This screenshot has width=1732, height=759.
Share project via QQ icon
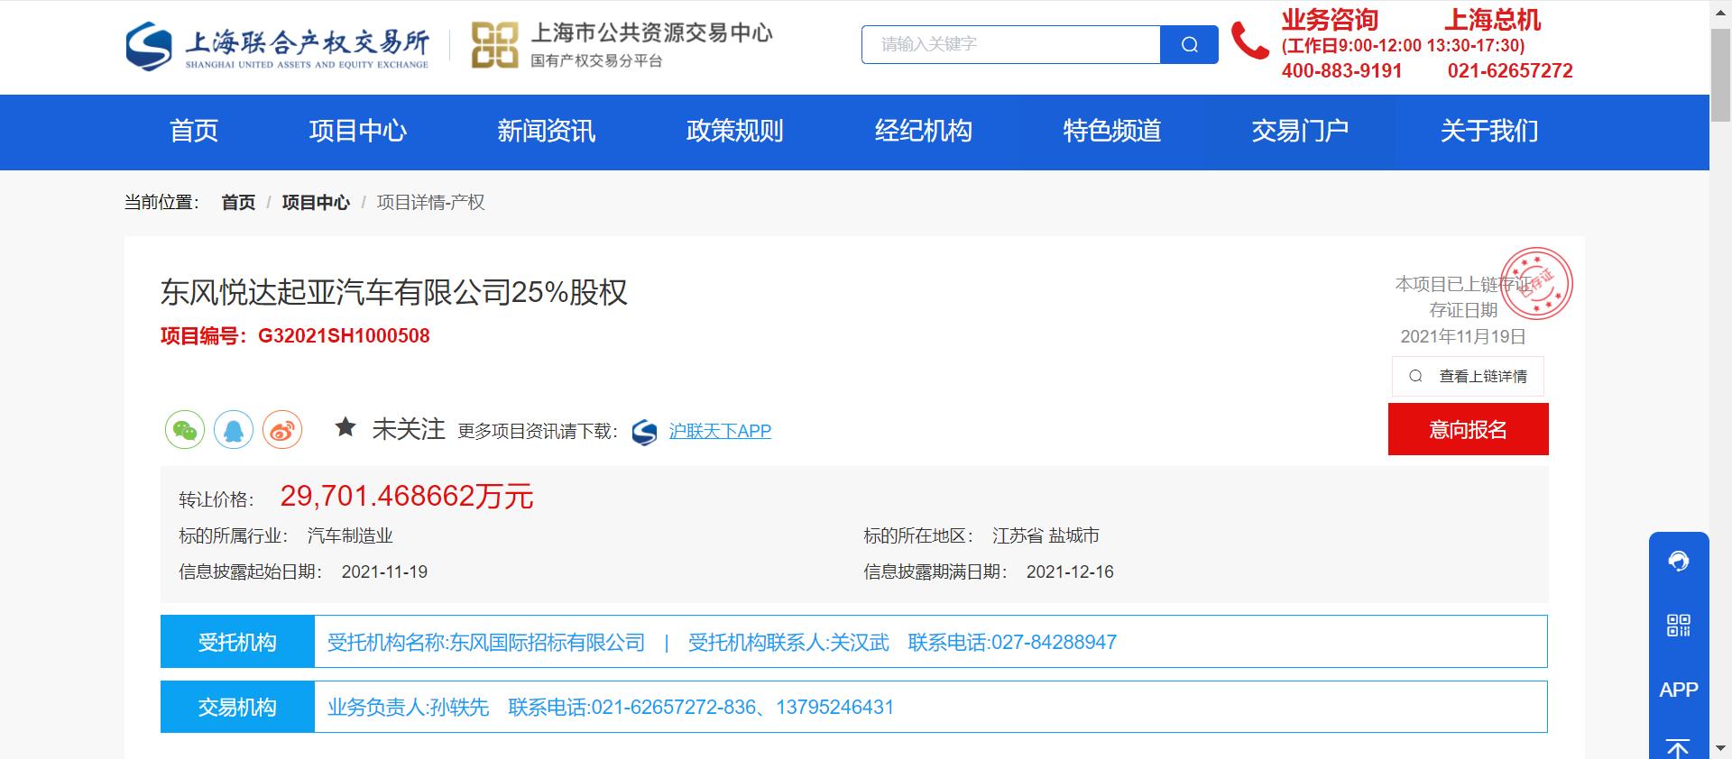click(234, 430)
